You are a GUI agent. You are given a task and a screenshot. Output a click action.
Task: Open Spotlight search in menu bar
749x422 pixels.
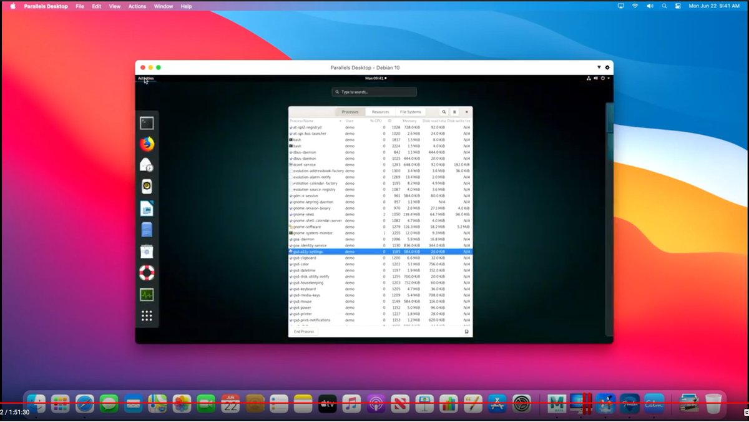665,6
